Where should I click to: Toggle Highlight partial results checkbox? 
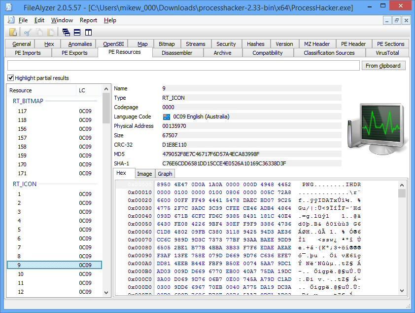(10, 78)
